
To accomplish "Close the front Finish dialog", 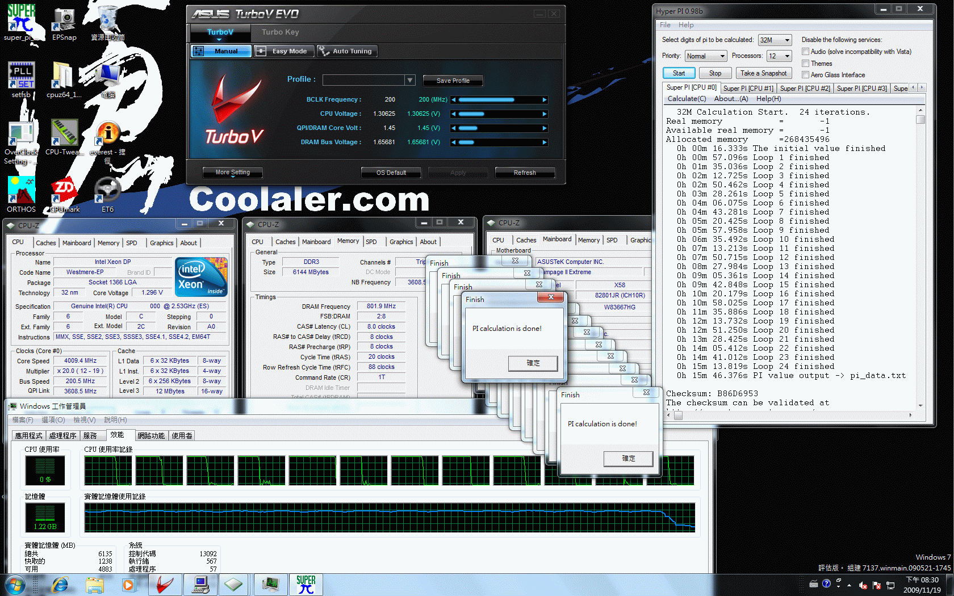I will tap(551, 297).
